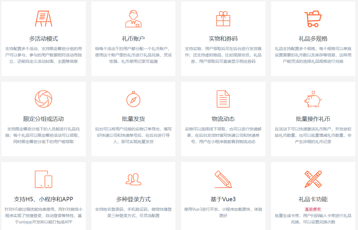358x230 pixels.
Task: Click the easel board icon for 多活动模式
Action: (43, 19)
